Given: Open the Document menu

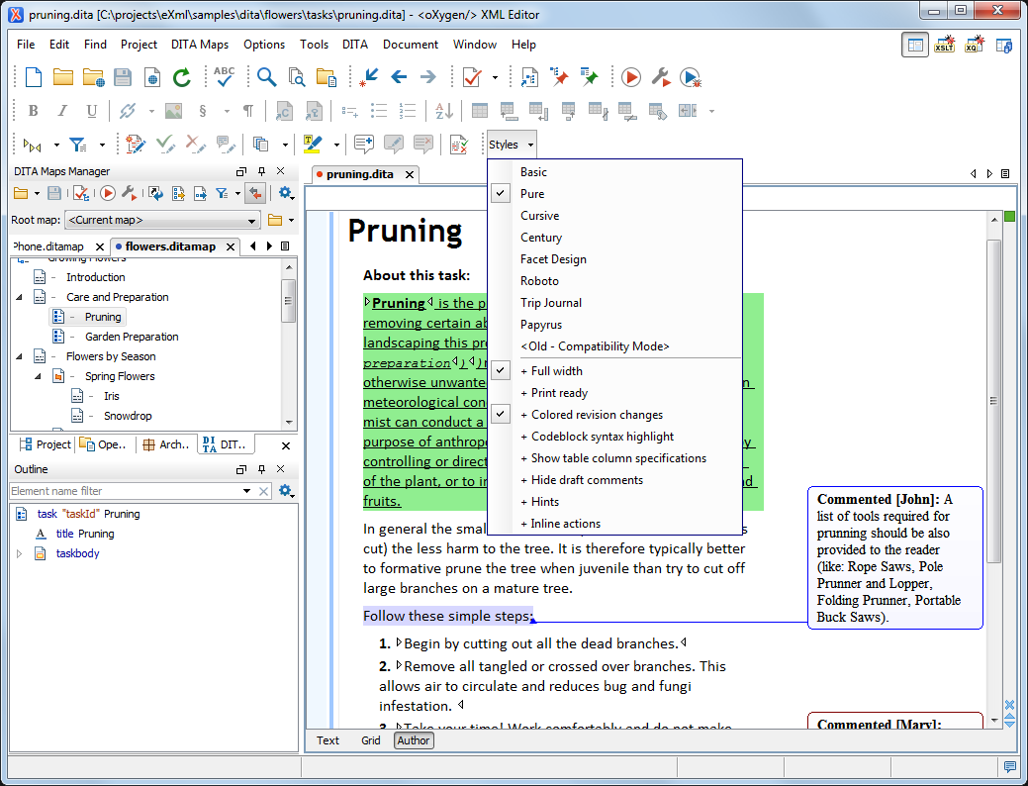Looking at the screenshot, I should pos(411,44).
